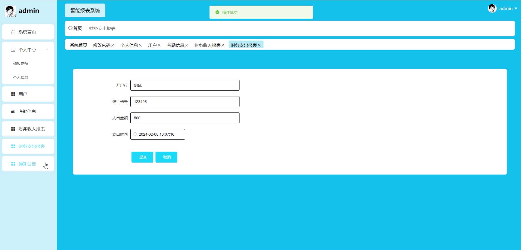Open the admin dropdown arrow at the top right
The image size is (521, 250).
point(516,9)
